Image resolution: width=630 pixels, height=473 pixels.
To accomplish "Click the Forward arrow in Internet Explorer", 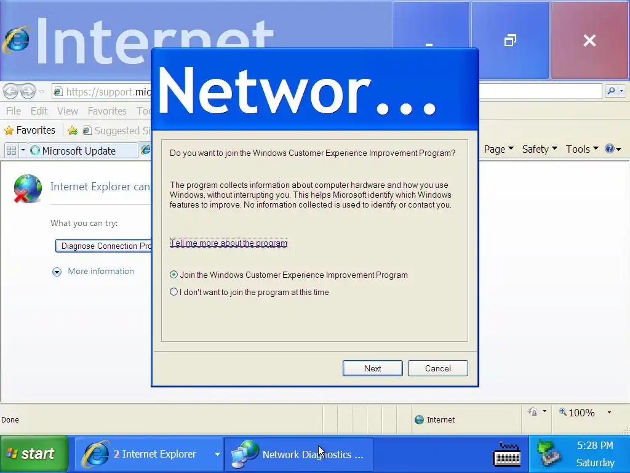I will [28, 92].
